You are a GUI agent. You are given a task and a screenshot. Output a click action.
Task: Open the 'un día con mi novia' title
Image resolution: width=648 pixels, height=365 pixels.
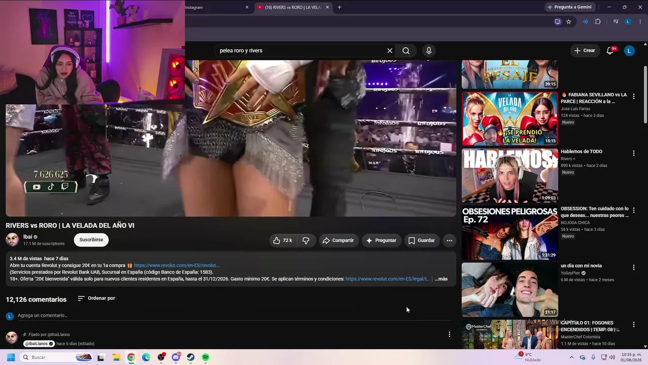pyautogui.click(x=581, y=266)
